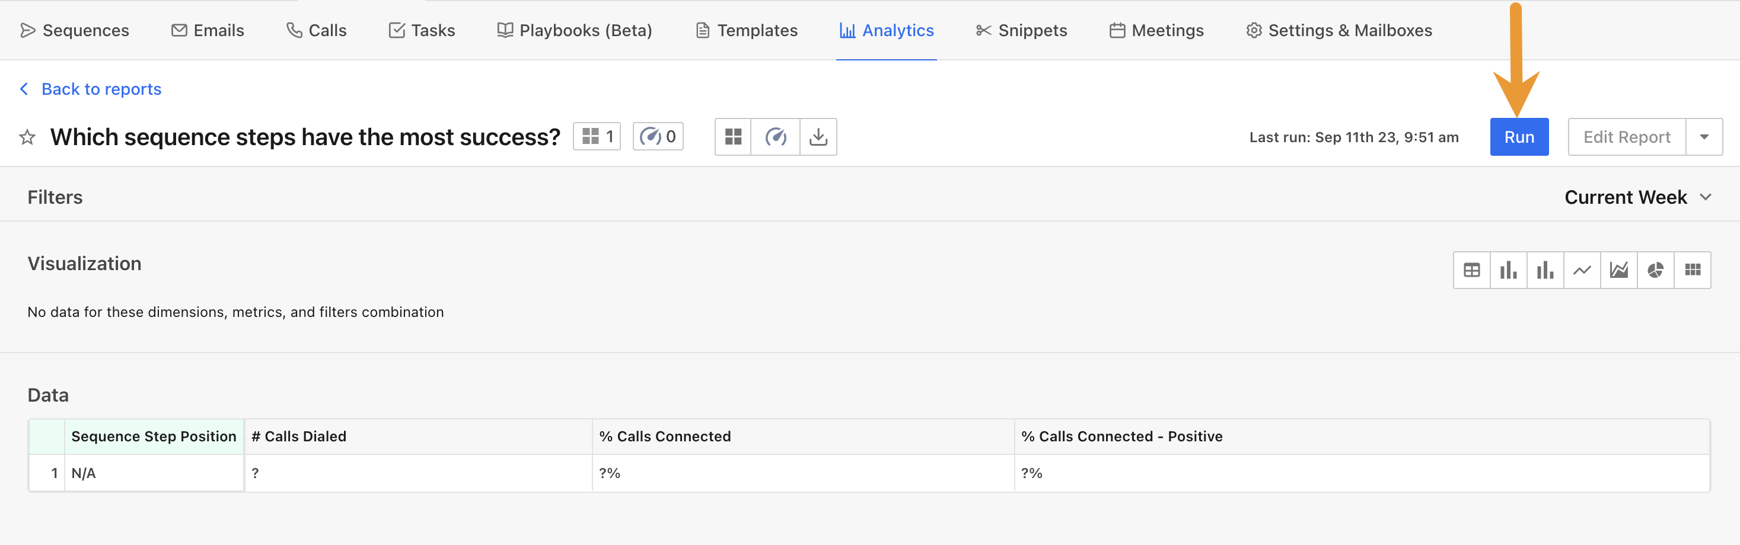The height and width of the screenshot is (545, 1740).
Task: Select the area chart visualization
Action: point(1619,270)
